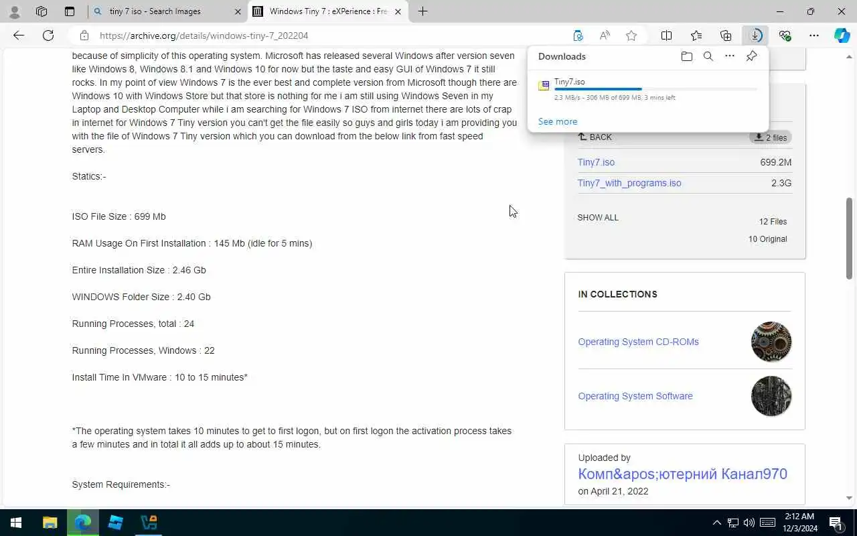This screenshot has width=857, height=536.
Task: Select the Tiny7.iso download entry
Action: [x=648, y=90]
